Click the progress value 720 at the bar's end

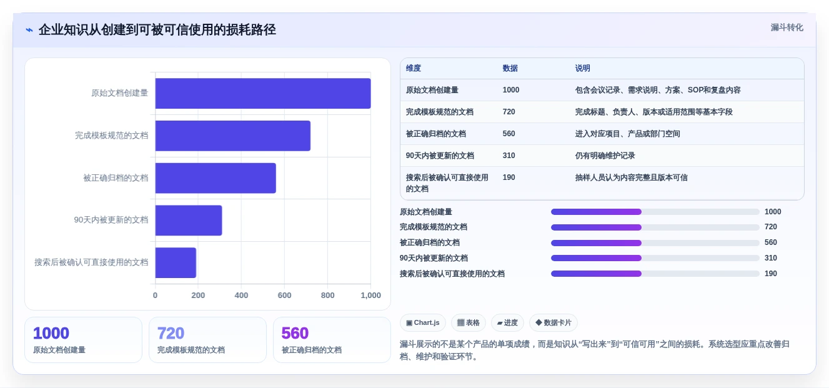(x=771, y=227)
